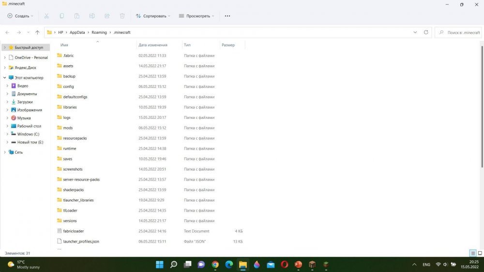Viewport: 484px width, 272px height.
Task: Collapse Этот компьютер tree node
Action: [5, 78]
